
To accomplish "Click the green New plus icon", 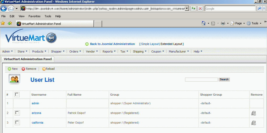I will pos(9,69).
